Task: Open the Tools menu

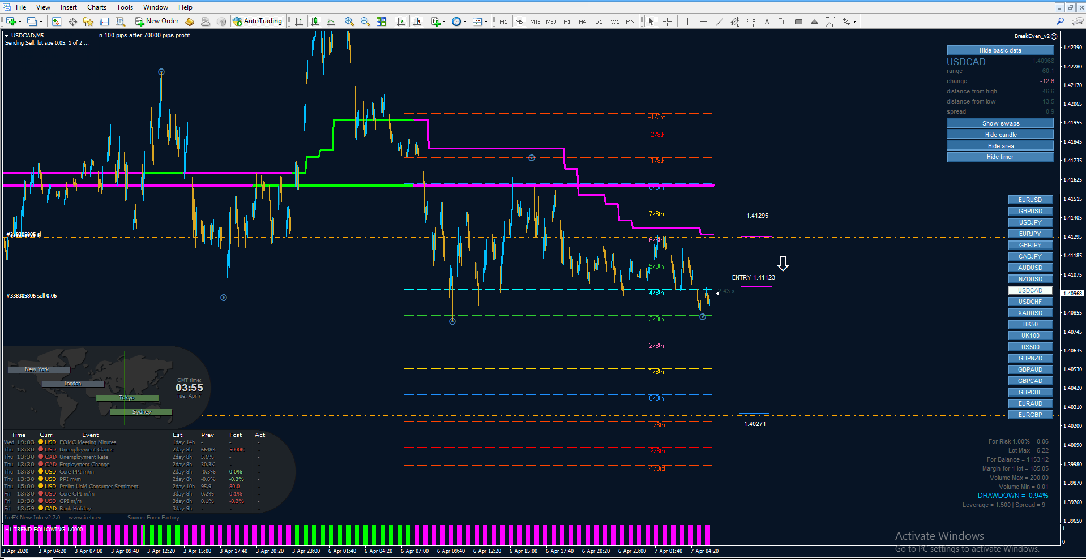Action: tap(125, 7)
